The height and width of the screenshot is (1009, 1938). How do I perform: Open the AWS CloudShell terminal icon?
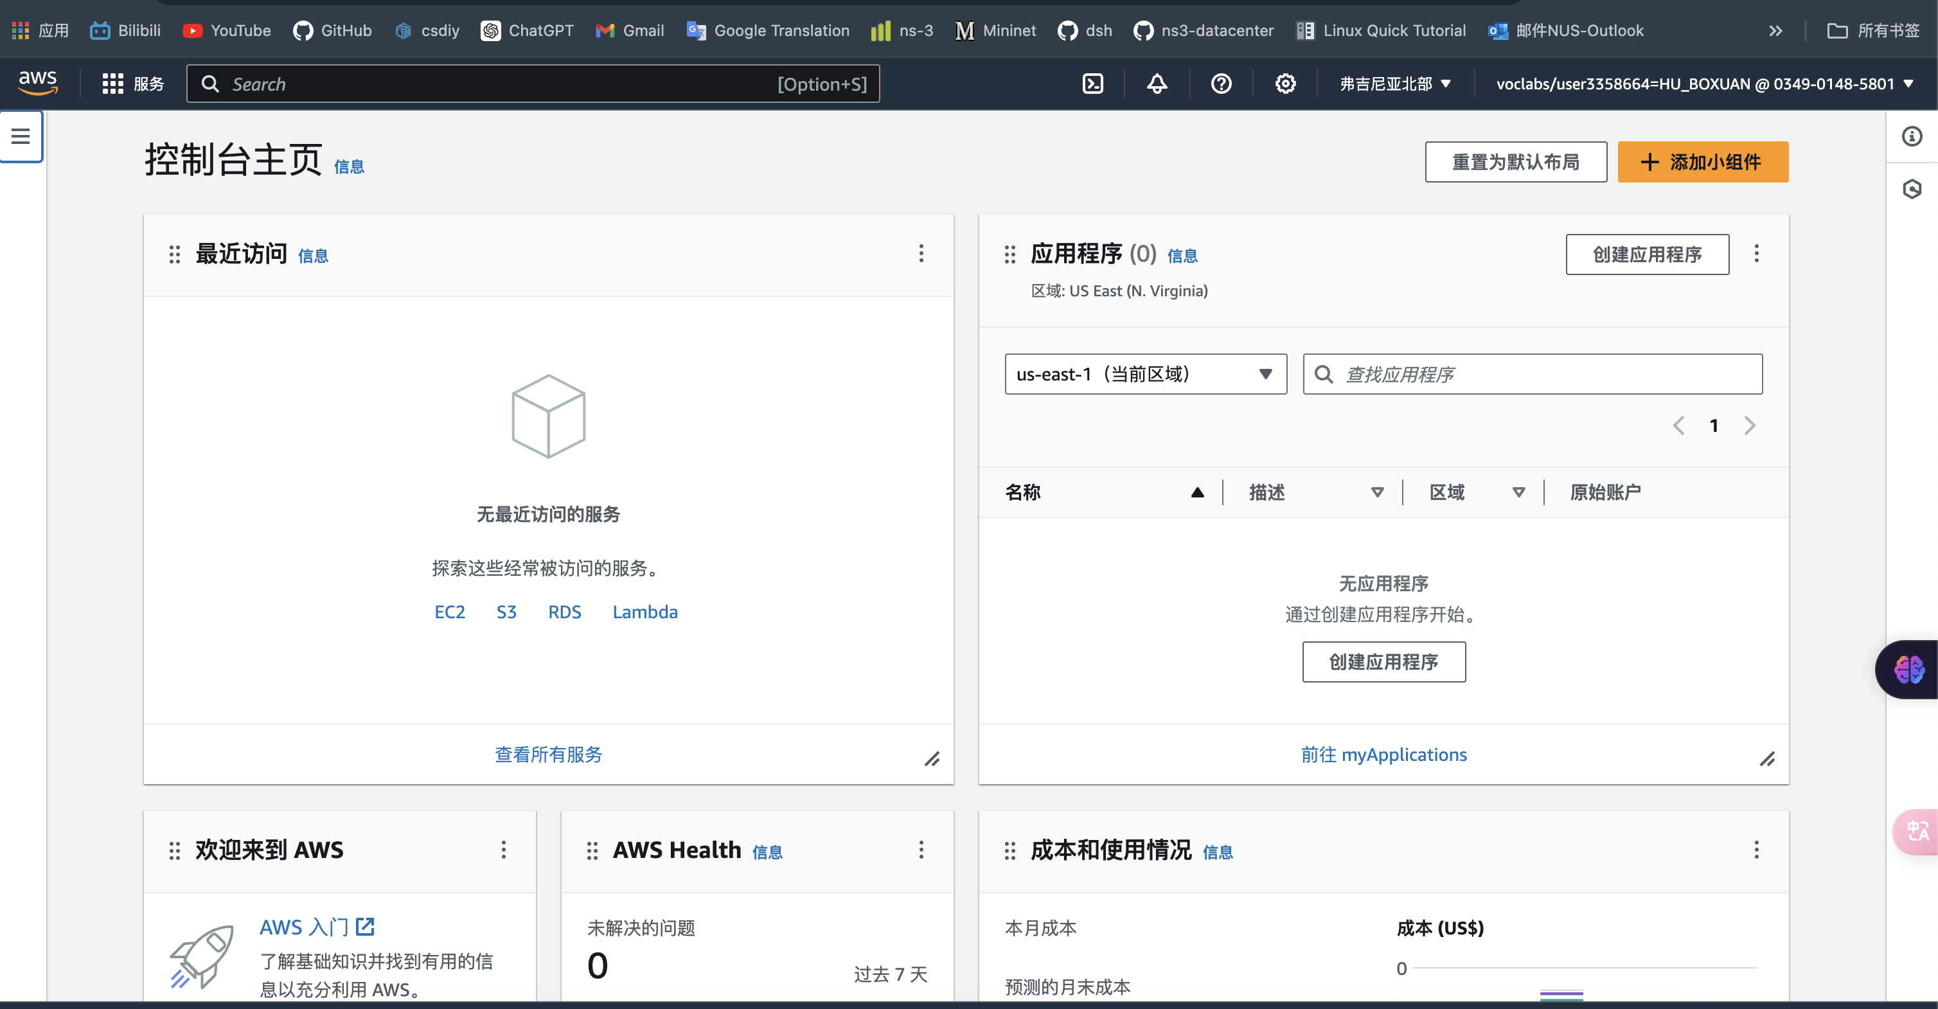1092,84
